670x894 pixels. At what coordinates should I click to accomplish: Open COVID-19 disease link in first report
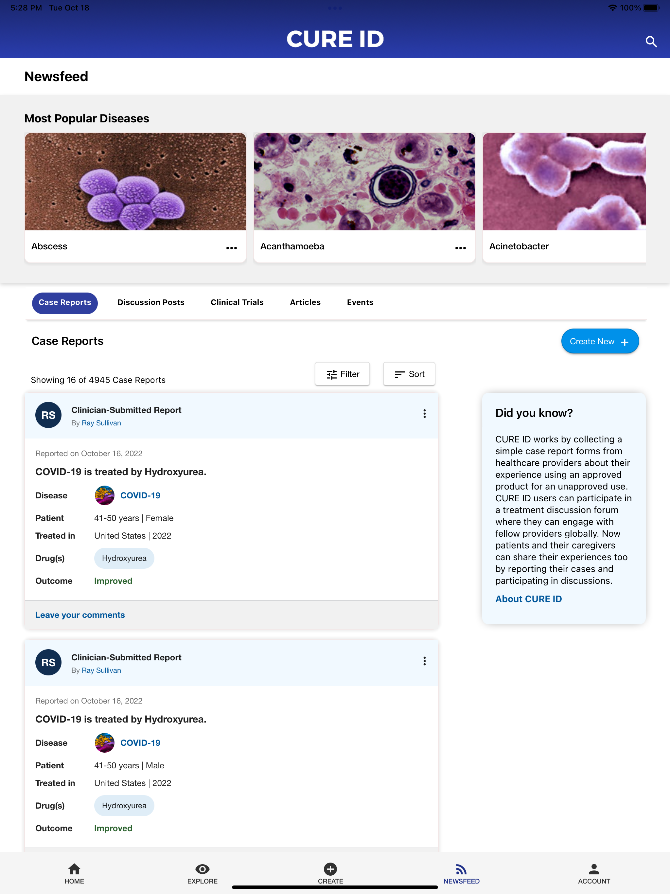tap(140, 495)
